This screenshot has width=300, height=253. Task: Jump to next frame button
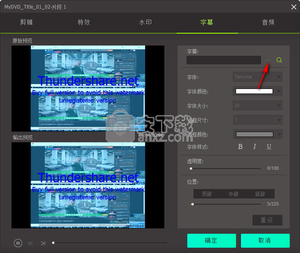click(43, 243)
